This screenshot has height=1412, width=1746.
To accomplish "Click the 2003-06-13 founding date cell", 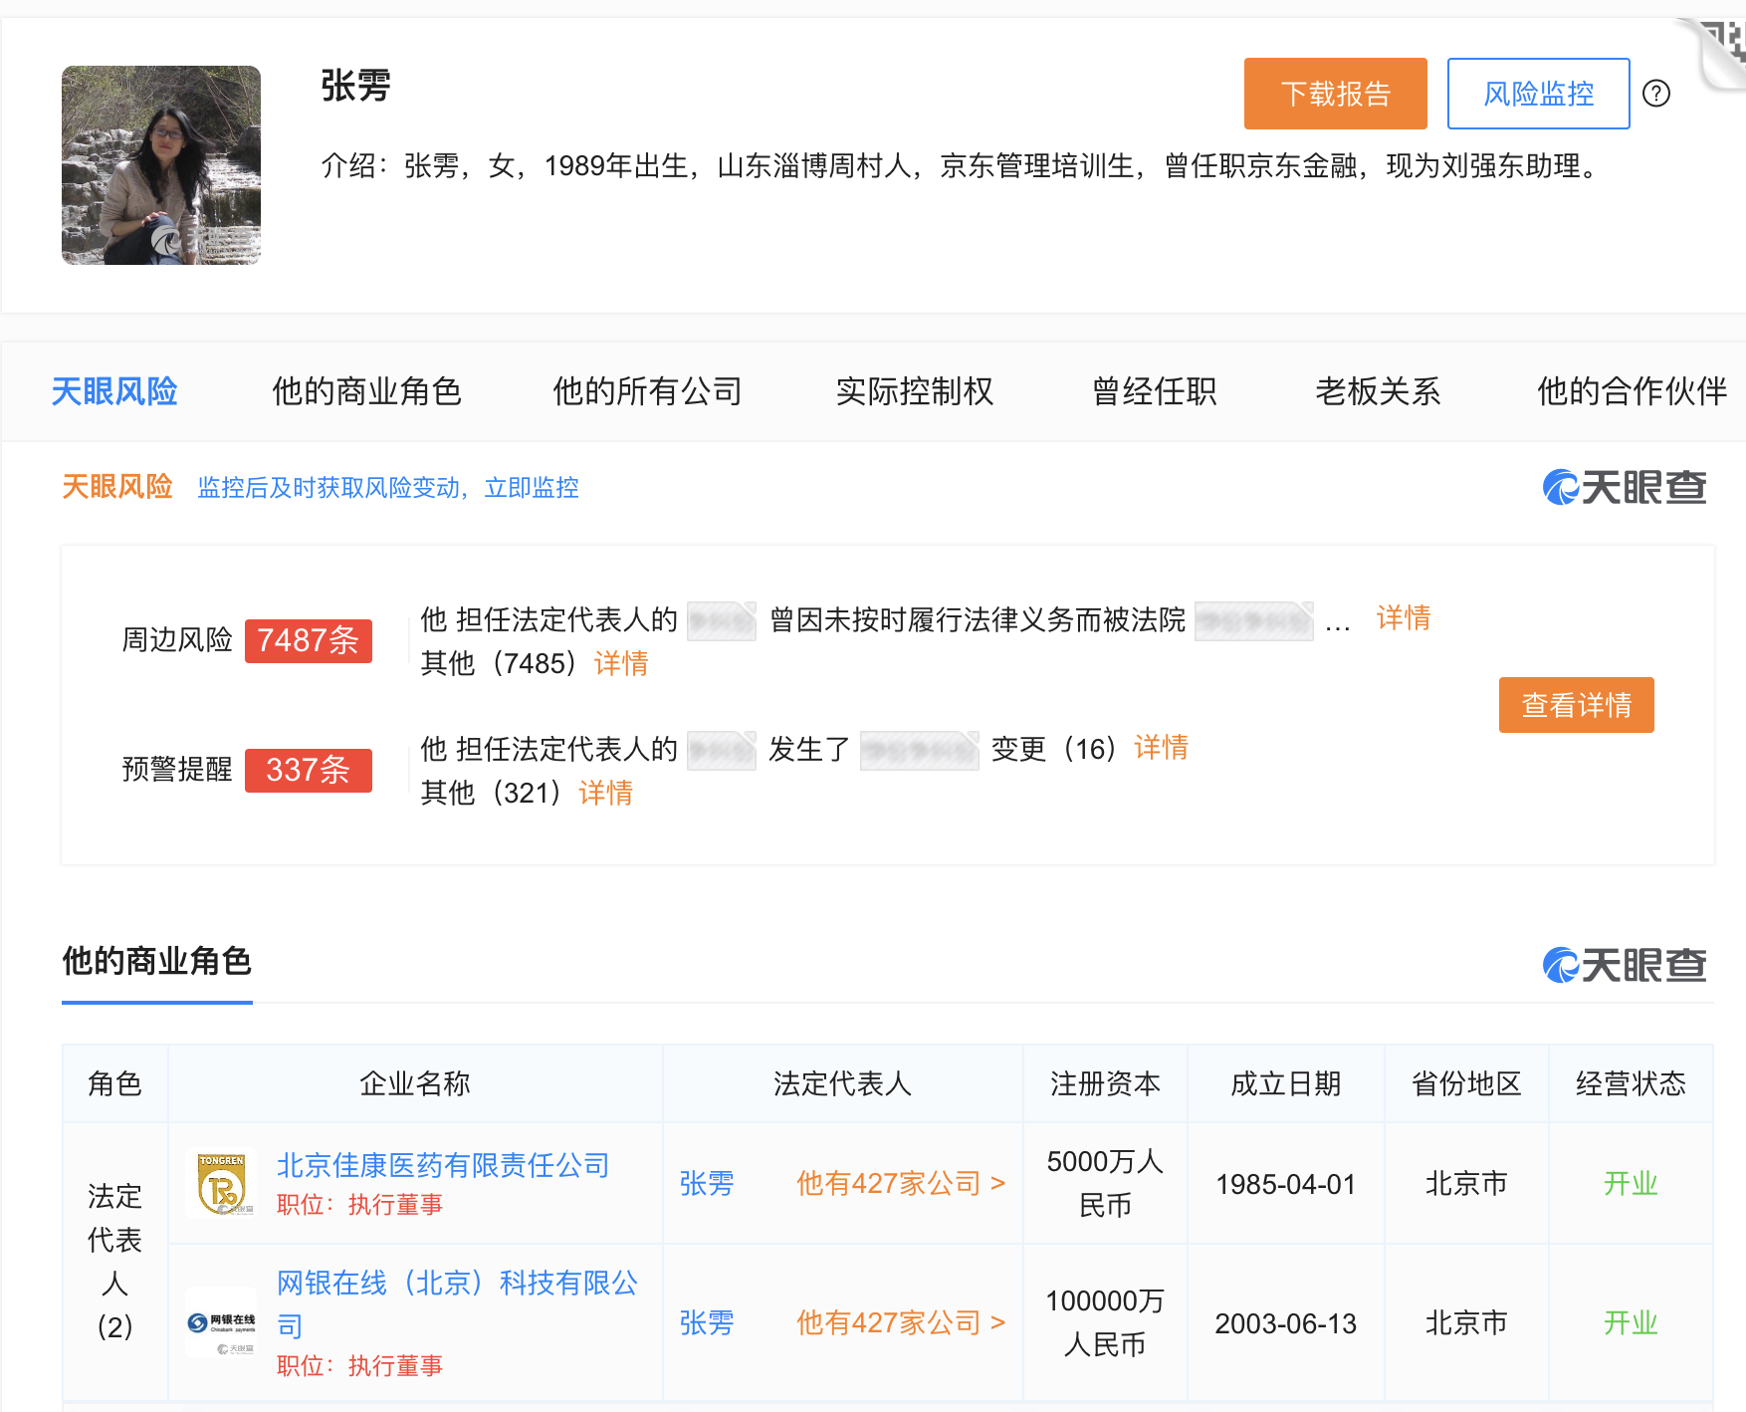I will click(x=1285, y=1323).
